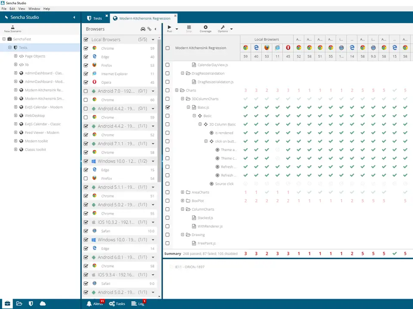The image size is (413, 309).
Task: Click the folder icon in bottom bar
Action: 19,303
